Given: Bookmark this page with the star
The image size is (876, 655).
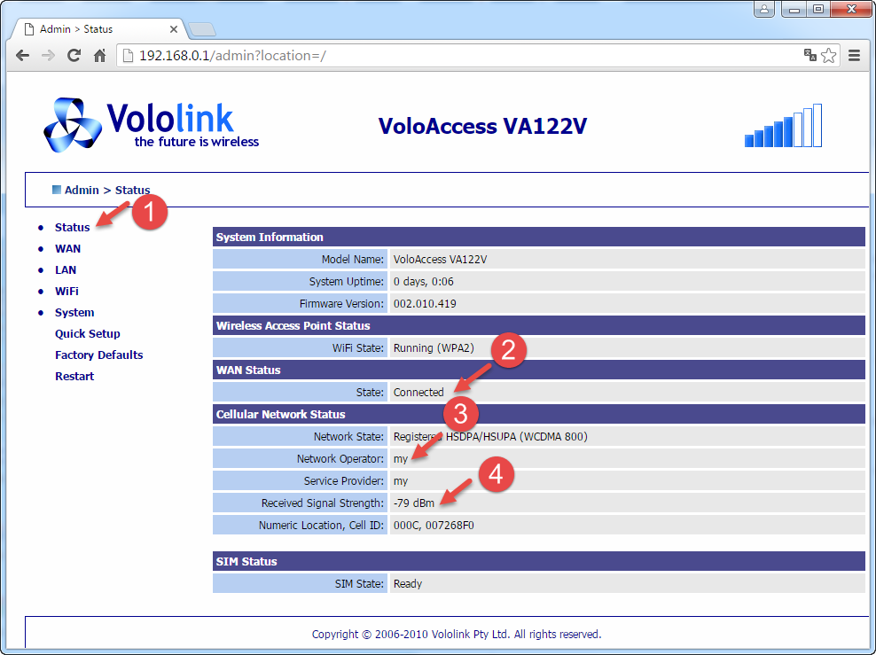Looking at the screenshot, I should coord(828,55).
